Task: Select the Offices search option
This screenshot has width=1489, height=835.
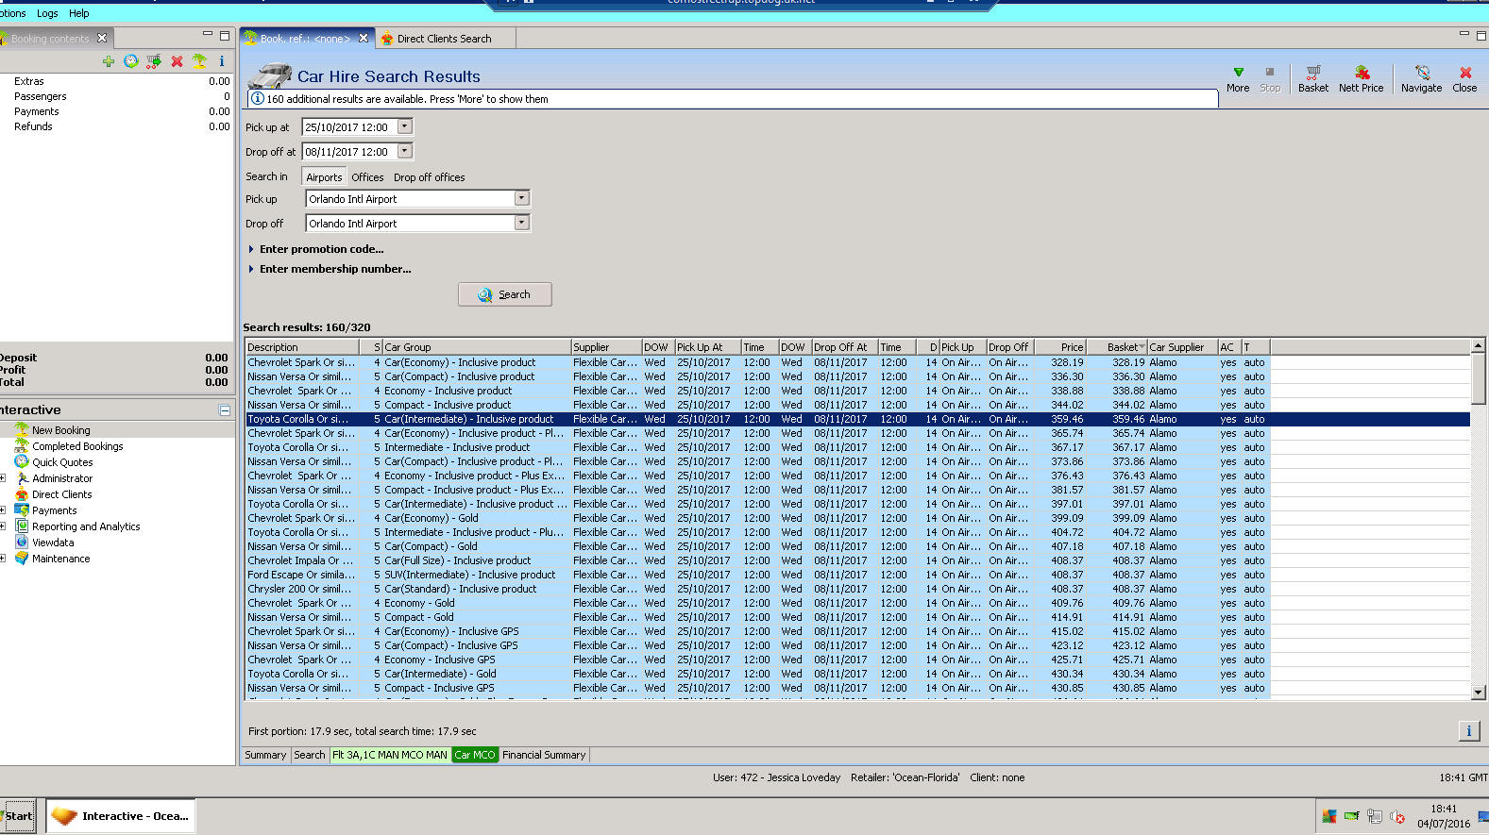Action: (367, 177)
